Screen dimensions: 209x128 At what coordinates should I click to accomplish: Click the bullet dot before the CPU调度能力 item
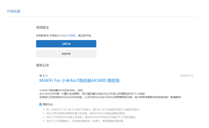tap(44, 121)
